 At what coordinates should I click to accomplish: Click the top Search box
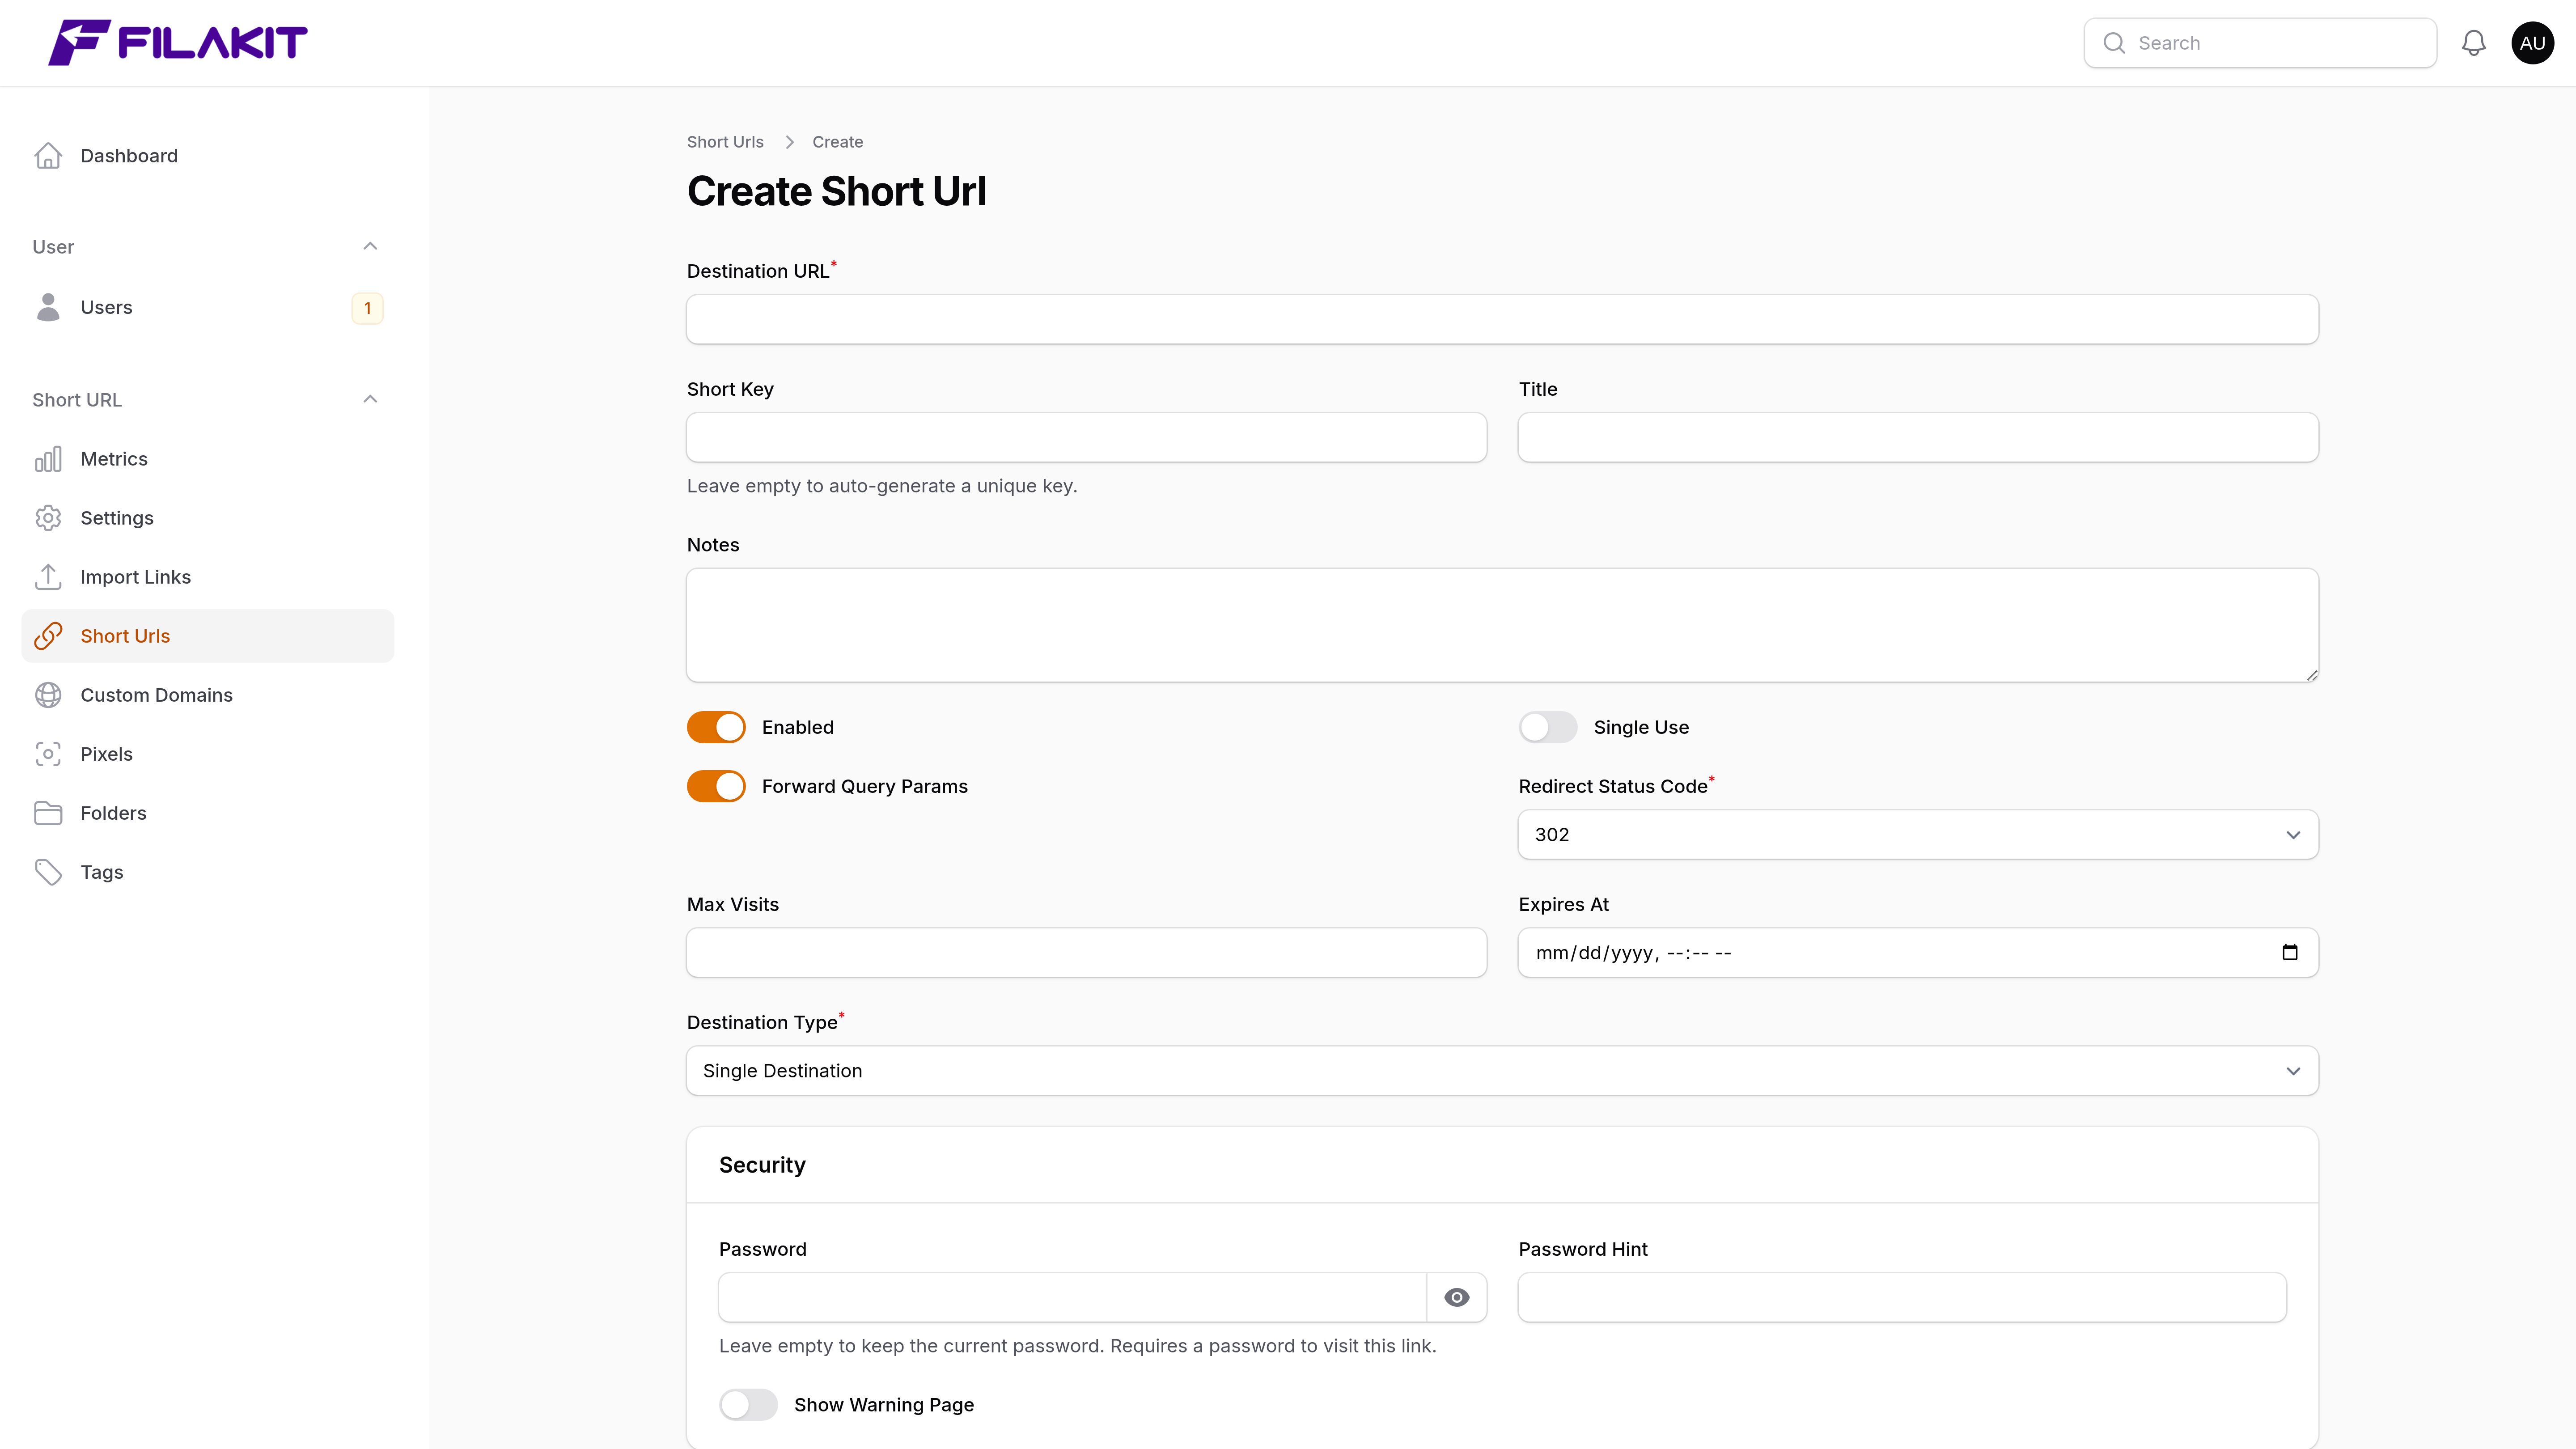[2260, 43]
